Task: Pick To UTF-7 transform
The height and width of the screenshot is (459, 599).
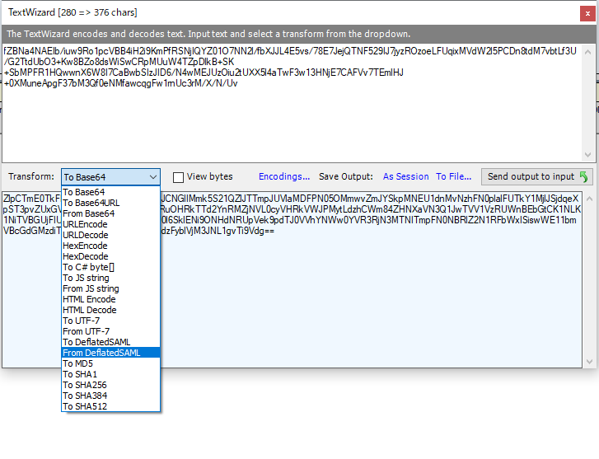Action: (x=110, y=321)
